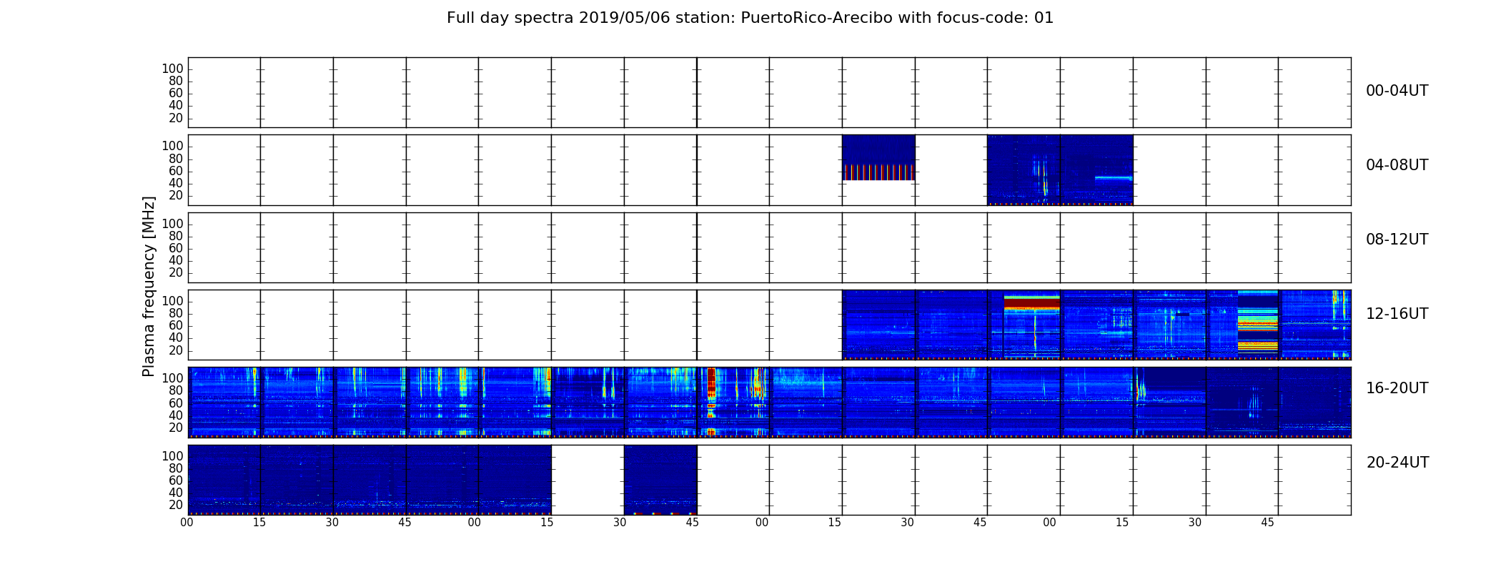
Task: Click the '60' tick of the 04-08UT row
Action: [176, 171]
